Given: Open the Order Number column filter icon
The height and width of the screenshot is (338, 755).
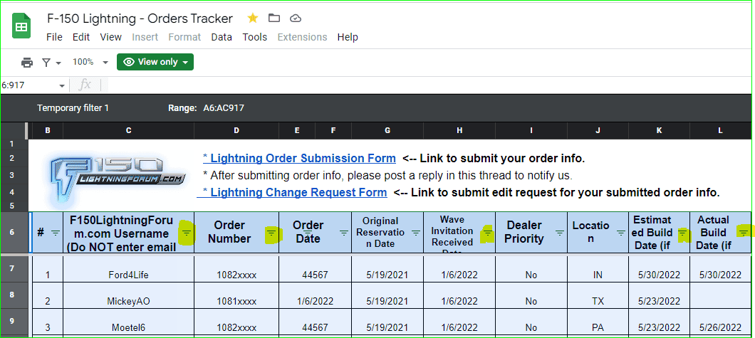Looking at the screenshot, I should [271, 233].
